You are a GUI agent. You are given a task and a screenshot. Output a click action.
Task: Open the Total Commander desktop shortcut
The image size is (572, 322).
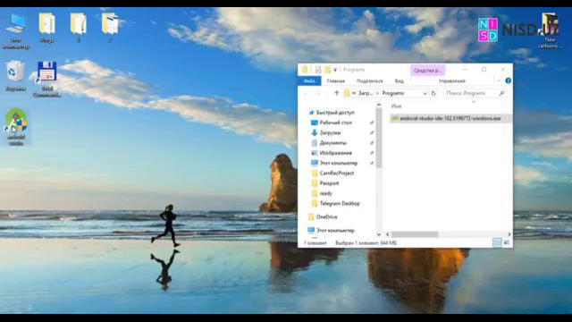point(47,79)
